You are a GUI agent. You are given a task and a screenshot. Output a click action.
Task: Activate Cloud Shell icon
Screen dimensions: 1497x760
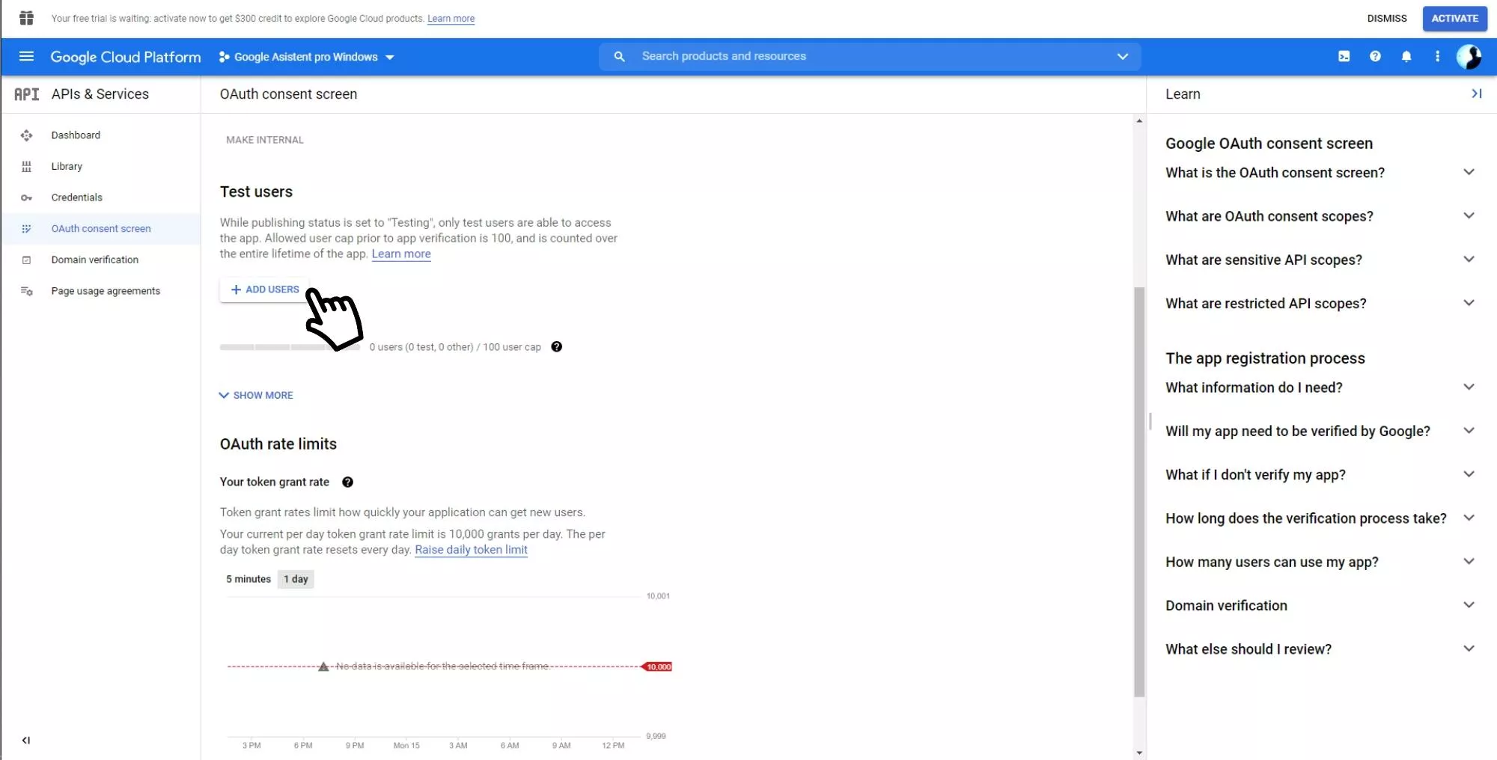(x=1344, y=56)
